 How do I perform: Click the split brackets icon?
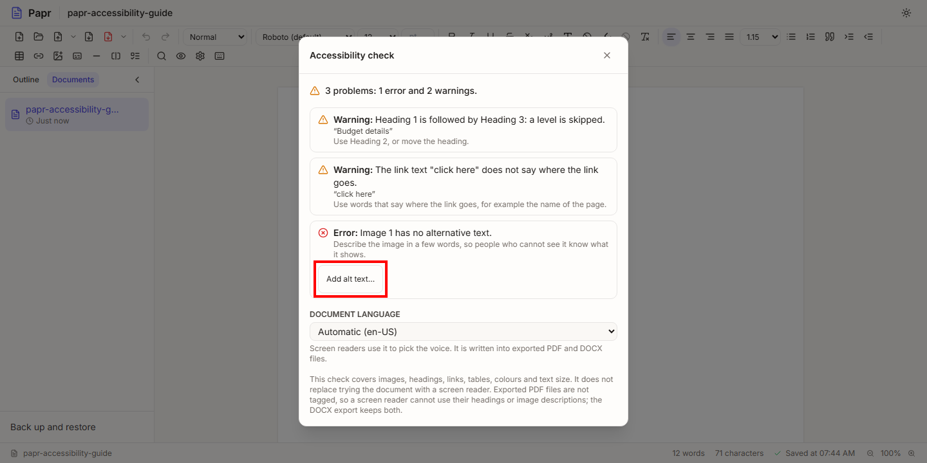[x=116, y=56]
